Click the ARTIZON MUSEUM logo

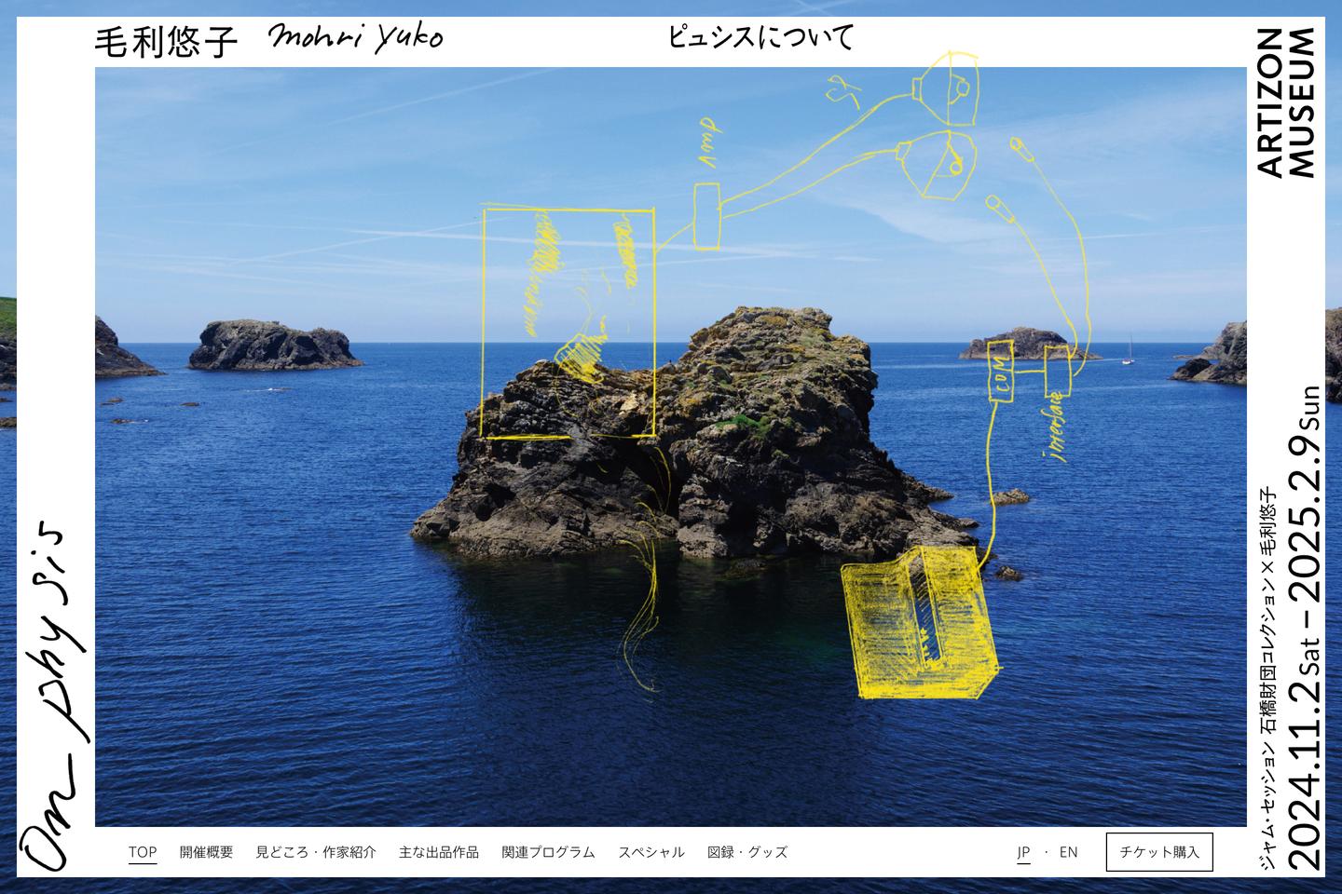pos(1286,102)
